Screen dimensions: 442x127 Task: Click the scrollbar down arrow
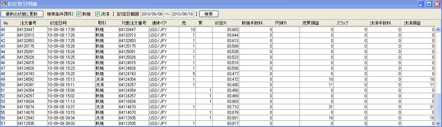tap(438, 123)
